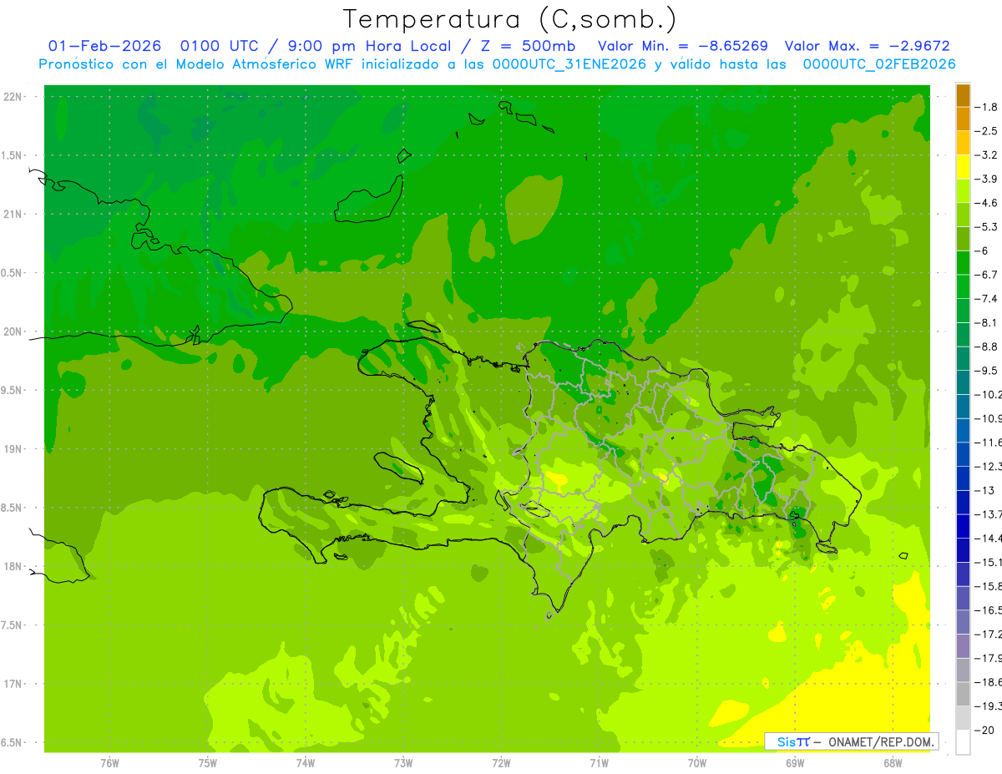Click the '-8.1' colorbar value
The height and width of the screenshot is (774, 1002).
[987, 322]
